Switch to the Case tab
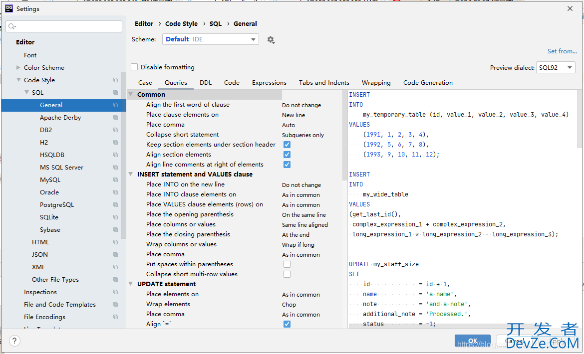The width and height of the screenshot is (584, 354). coord(145,83)
